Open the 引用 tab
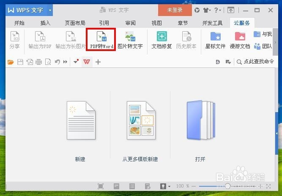282x196 pixels. [104, 23]
